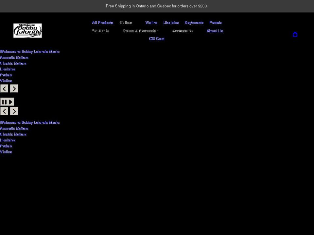Navigate to Pro Audio
Viewport: 314px width, 235px height.
coord(100,31)
